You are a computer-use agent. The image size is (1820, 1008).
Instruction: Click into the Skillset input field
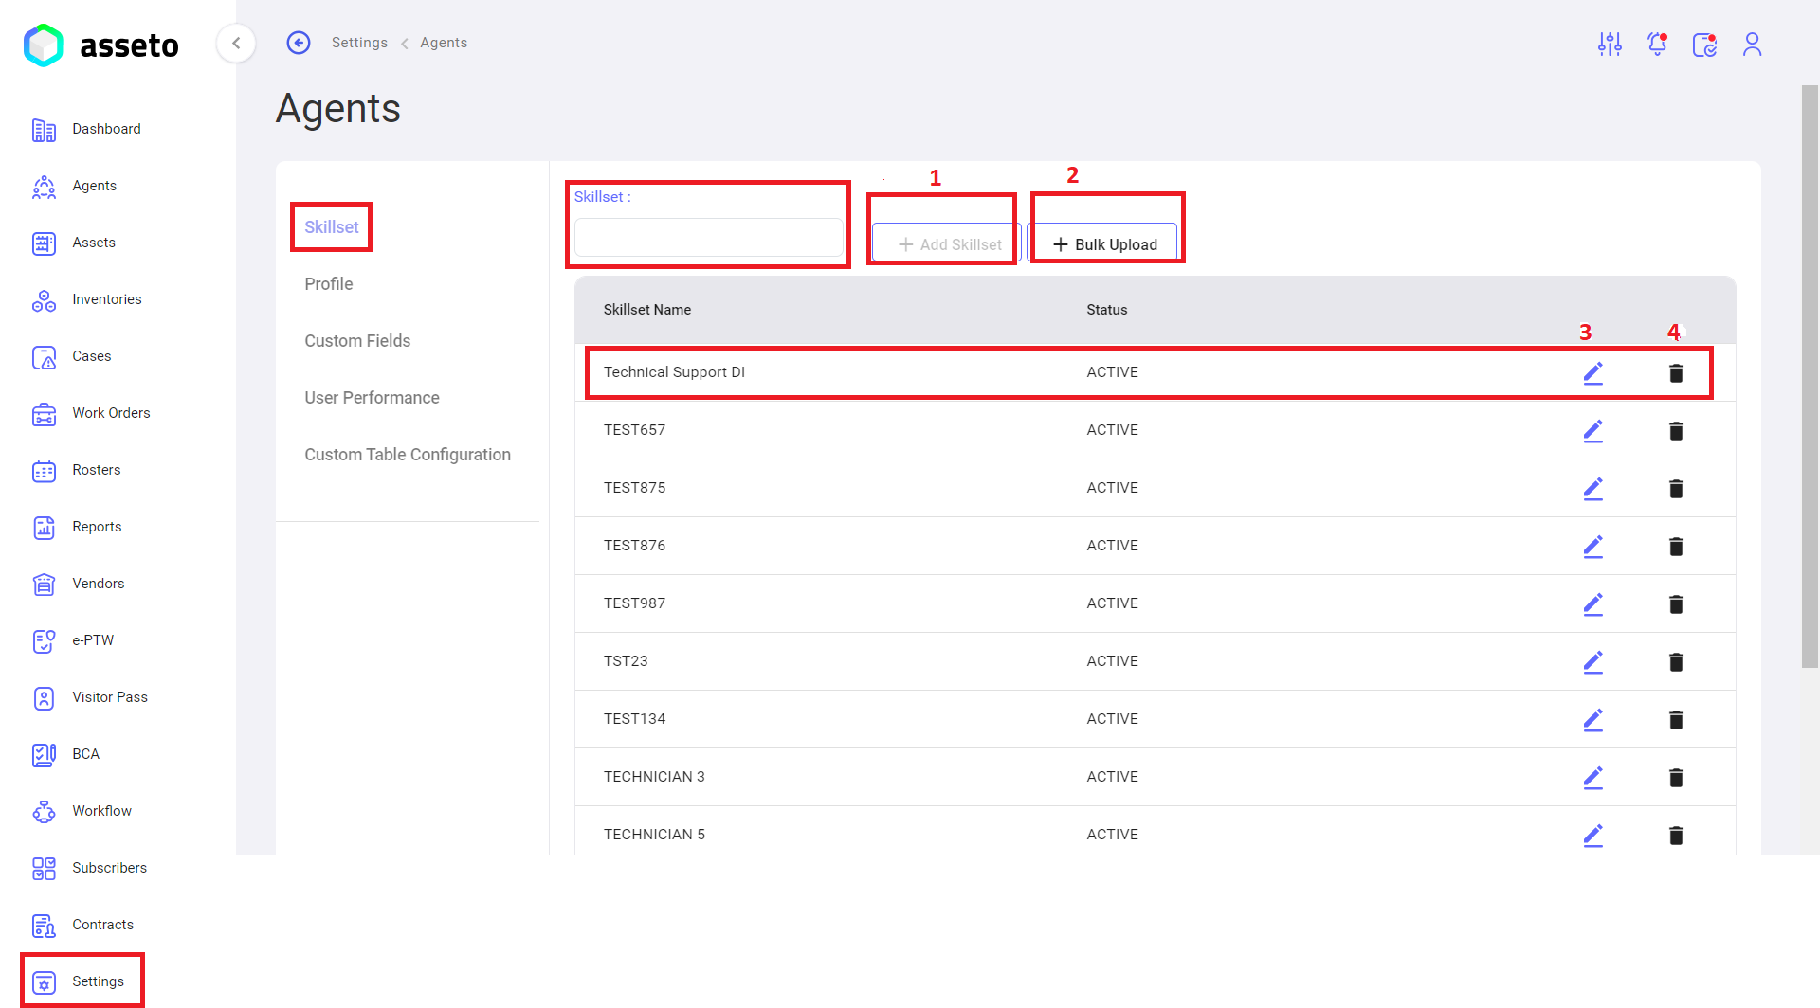pos(709,238)
